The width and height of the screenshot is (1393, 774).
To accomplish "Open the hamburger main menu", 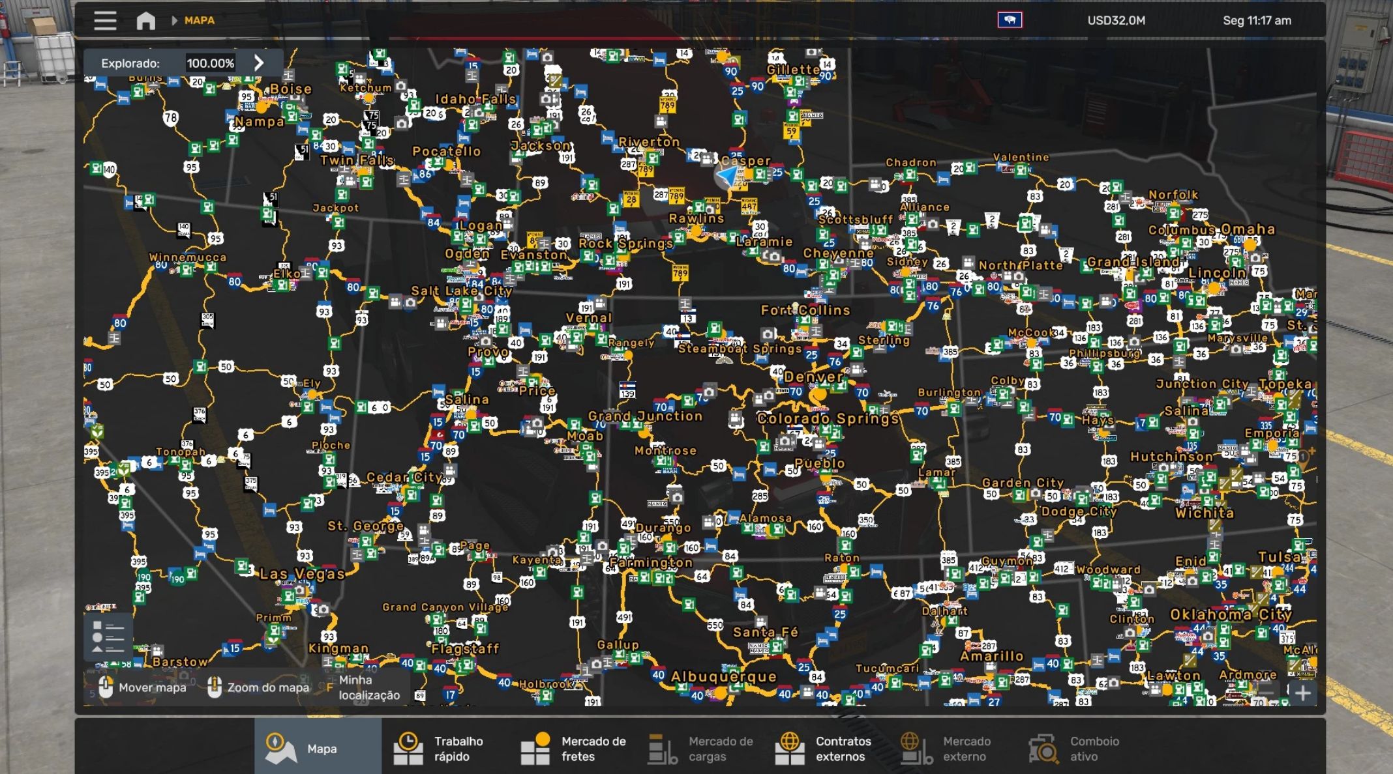I will (x=105, y=21).
